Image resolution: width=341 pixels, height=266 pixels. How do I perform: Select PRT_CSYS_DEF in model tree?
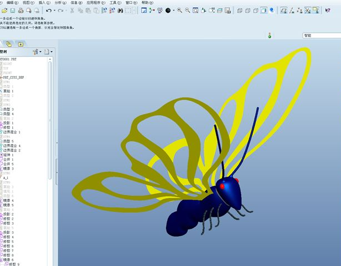[x=13, y=78]
